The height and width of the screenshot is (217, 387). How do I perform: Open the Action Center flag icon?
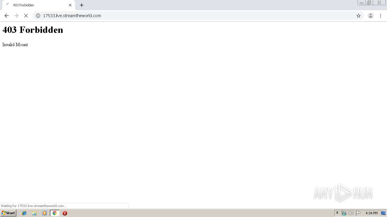click(x=358, y=213)
